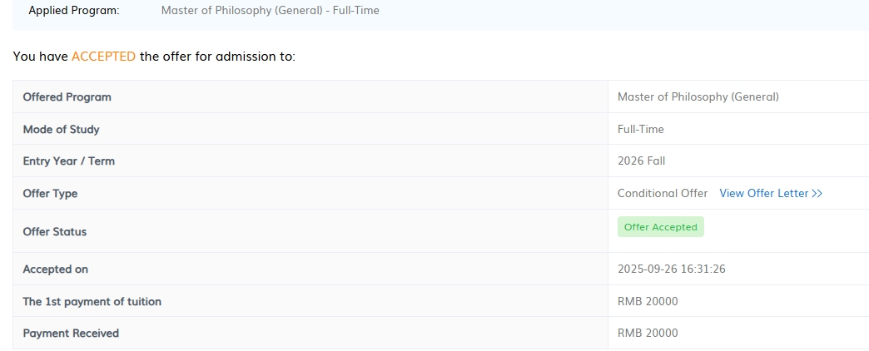The width and height of the screenshot is (869, 351).
Task: Click the Offer Status row label
Action: coord(54,231)
